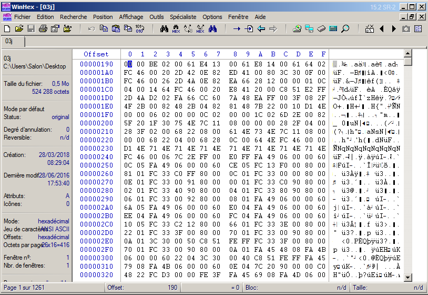The width and height of the screenshot is (428, 295).
Task: Select the highlighted first byte 00 at offset 190
Action: click(x=128, y=64)
